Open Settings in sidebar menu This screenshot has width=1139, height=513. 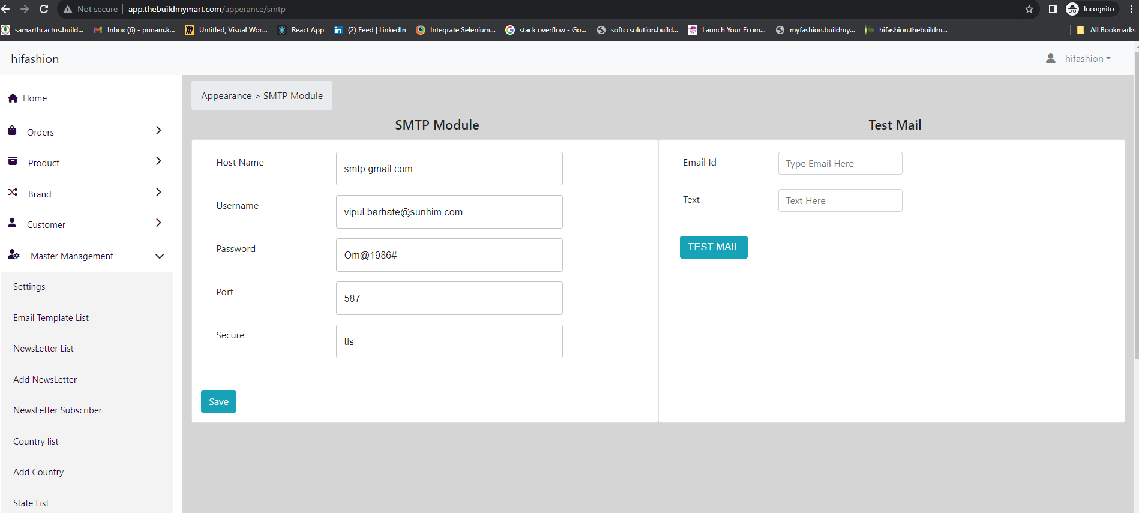coord(29,287)
